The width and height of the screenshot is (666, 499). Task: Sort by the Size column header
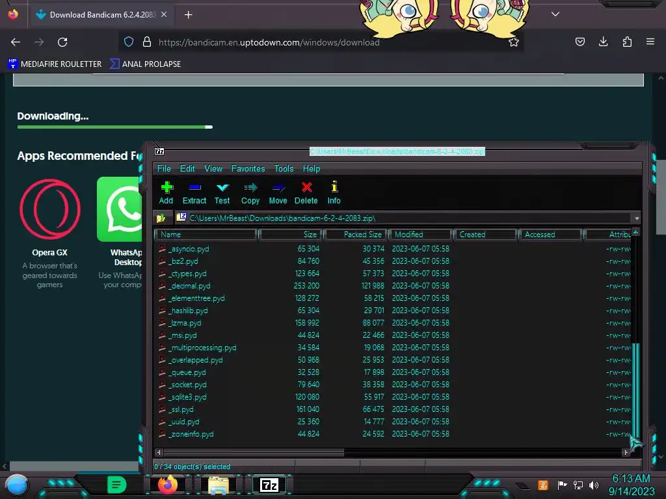(291, 235)
